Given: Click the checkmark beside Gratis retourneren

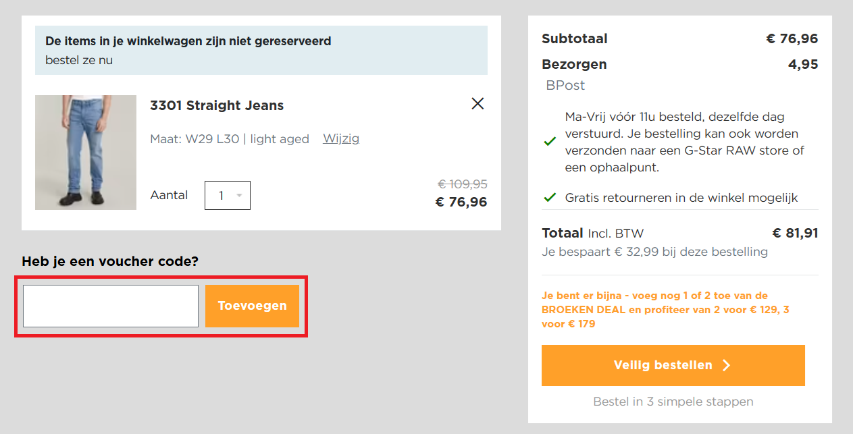Looking at the screenshot, I should (550, 198).
